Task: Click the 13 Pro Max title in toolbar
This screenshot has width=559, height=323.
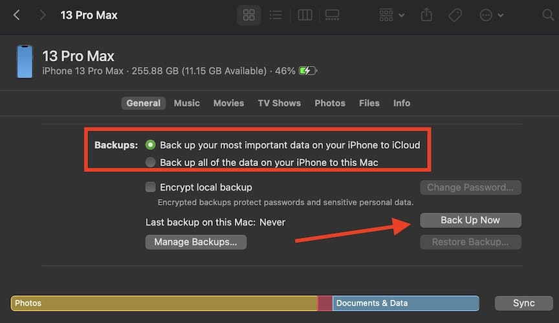Action: pyautogui.click(x=89, y=15)
